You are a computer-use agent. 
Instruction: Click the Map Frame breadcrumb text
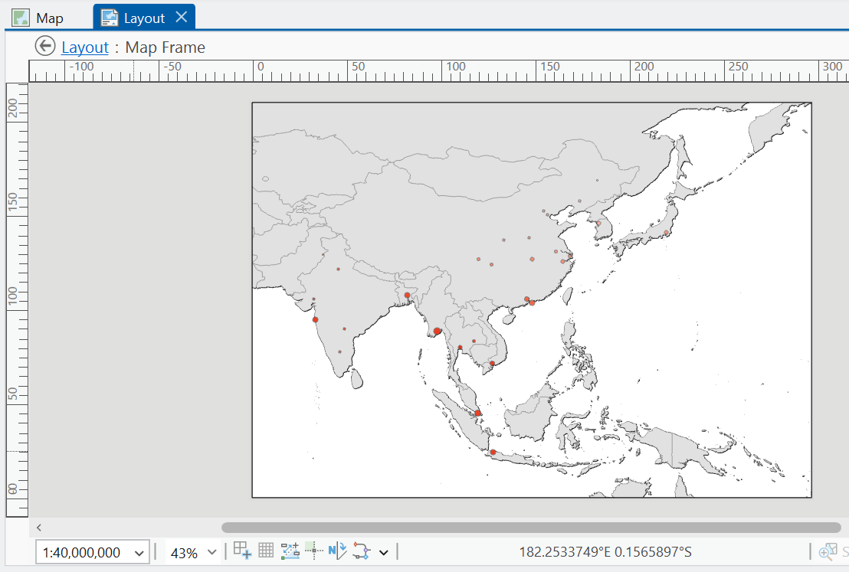tap(166, 47)
